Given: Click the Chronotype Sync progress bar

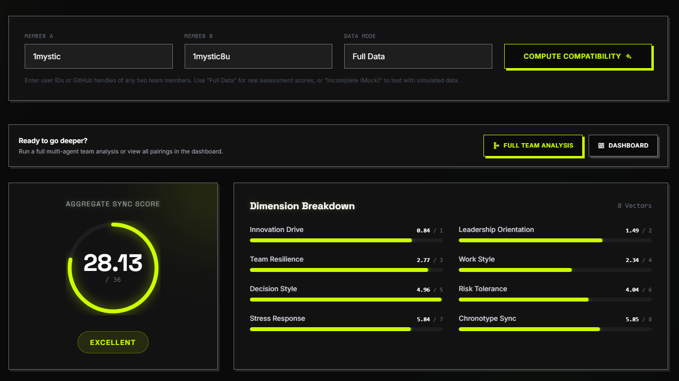Looking at the screenshot, I should pos(555,329).
